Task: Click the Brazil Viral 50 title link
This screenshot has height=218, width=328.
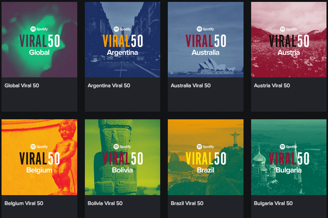Action: click(187, 204)
